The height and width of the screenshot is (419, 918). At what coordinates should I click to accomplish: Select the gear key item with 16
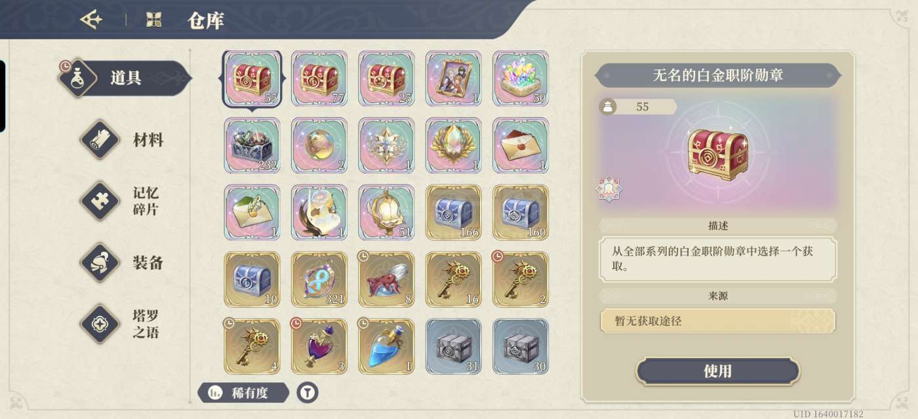pos(453,280)
